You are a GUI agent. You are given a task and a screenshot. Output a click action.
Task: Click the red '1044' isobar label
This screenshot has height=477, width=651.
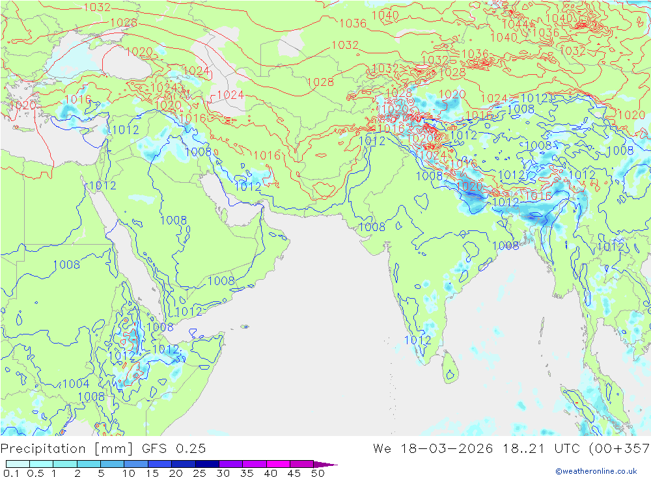515,24
